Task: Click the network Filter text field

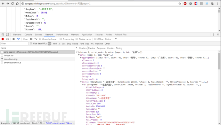Action: point(14,43)
